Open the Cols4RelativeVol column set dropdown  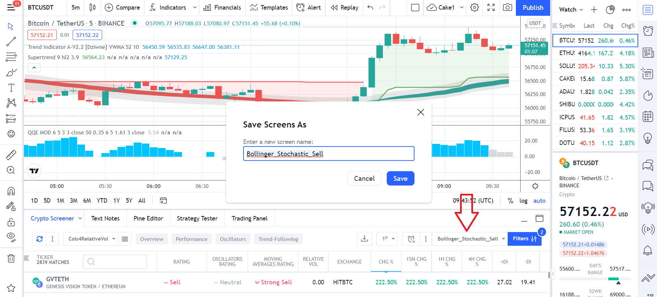(91, 239)
